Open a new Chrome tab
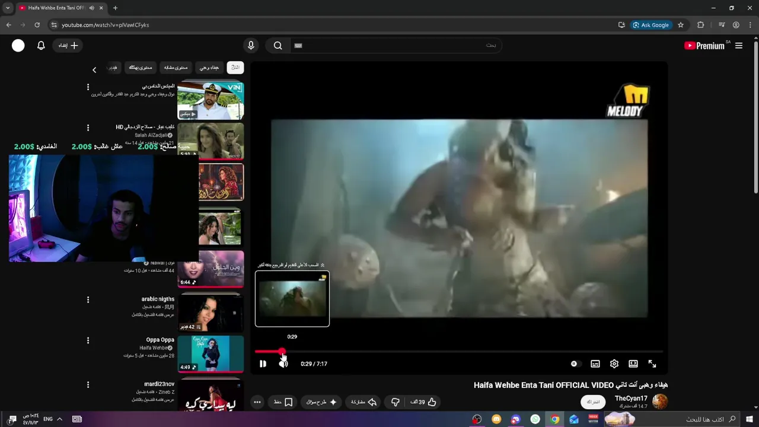This screenshot has height=427, width=759. point(115,8)
